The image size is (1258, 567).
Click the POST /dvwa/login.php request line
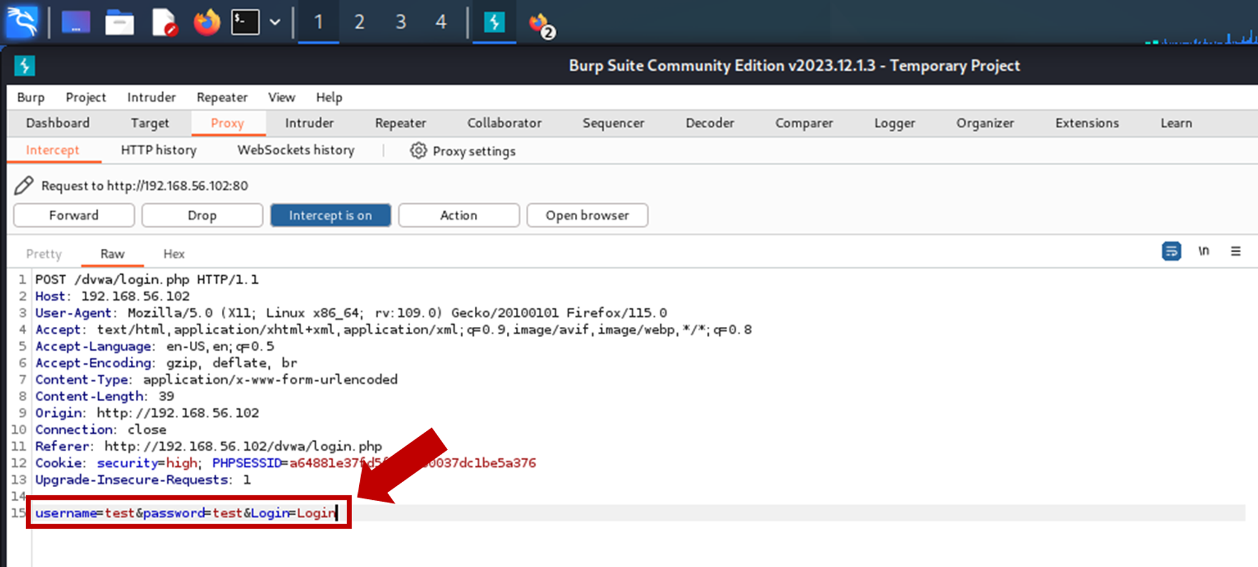(x=147, y=279)
